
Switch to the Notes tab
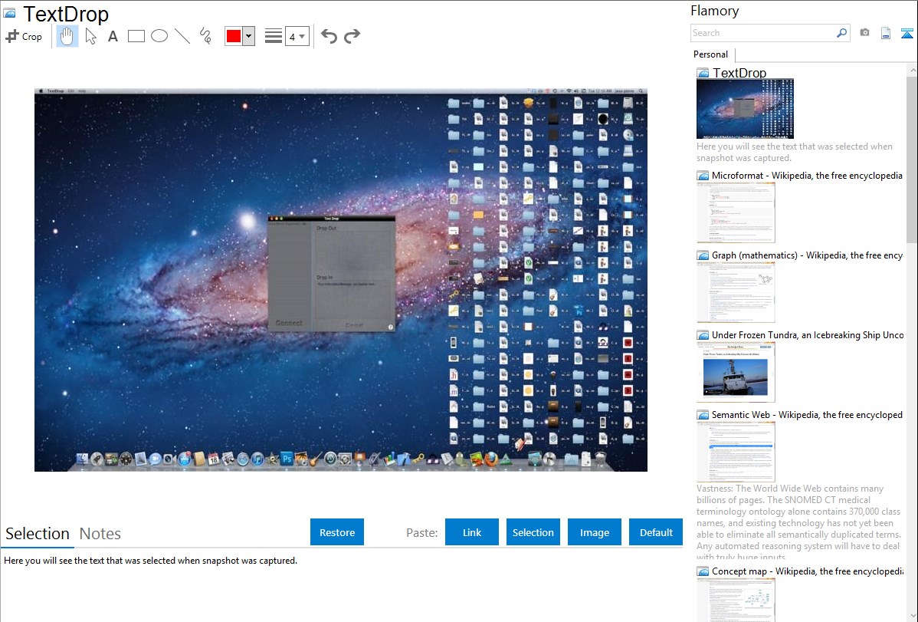pos(100,534)
